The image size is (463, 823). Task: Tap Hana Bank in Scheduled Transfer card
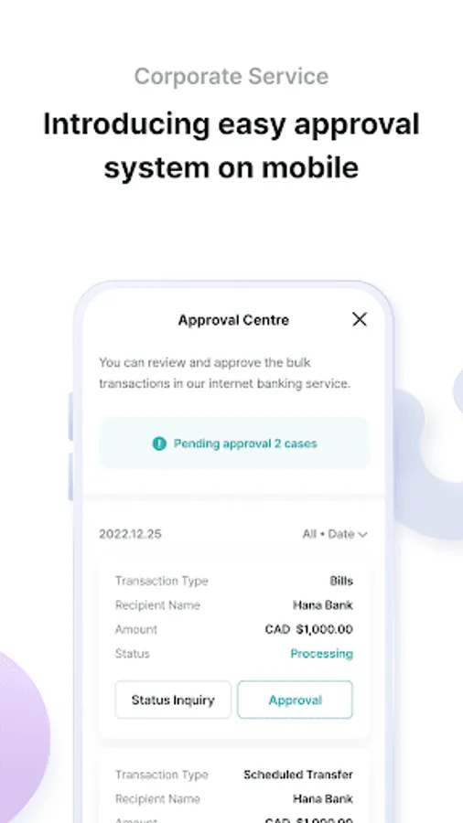(323, 799)
